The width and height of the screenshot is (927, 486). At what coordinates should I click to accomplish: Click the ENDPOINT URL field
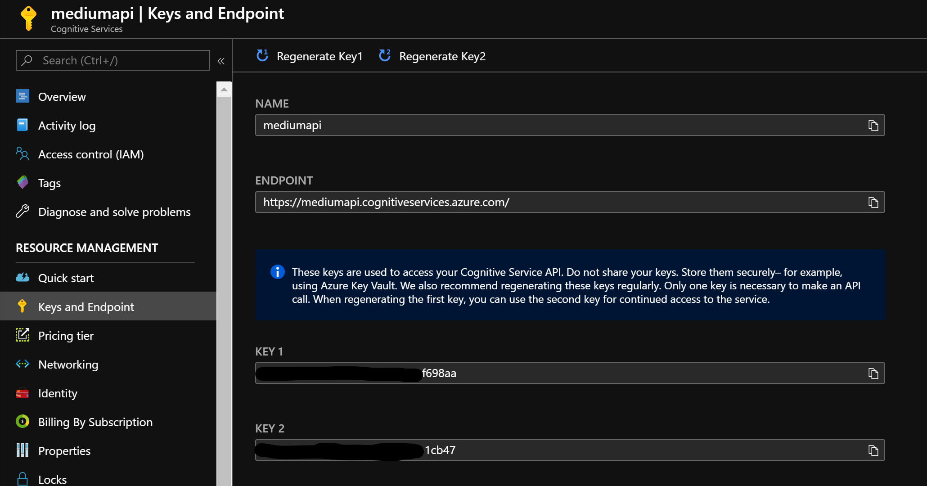(570, 202)
